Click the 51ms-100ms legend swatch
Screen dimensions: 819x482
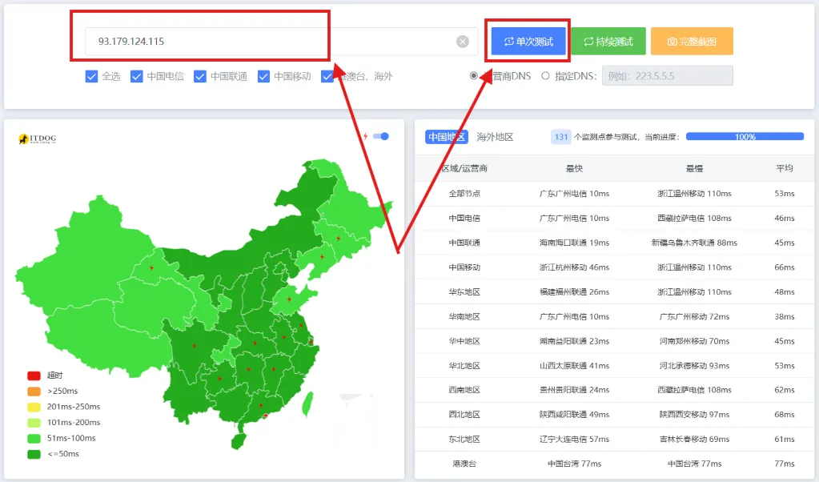pyautogui.click(x=34, y=438)
